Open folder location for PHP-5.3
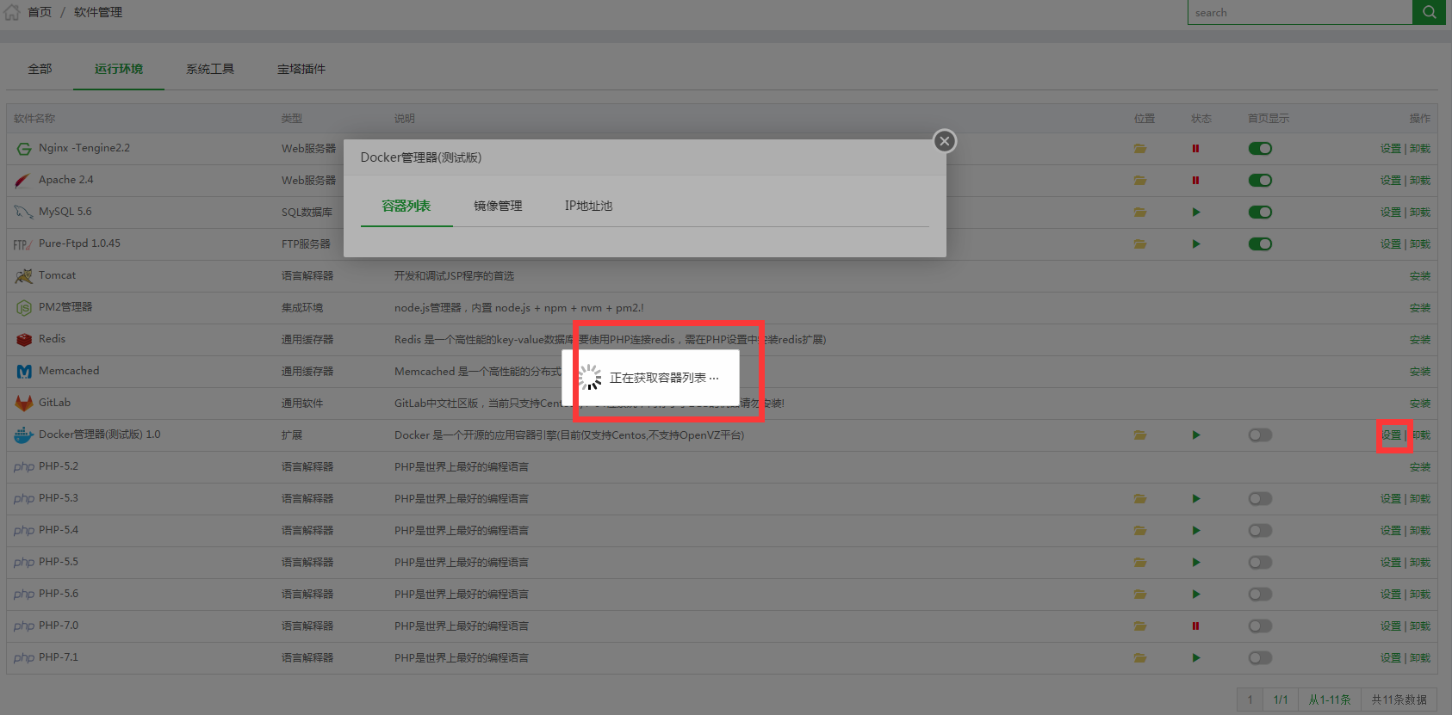Image resolution: width=1452 pixels, height=715 pixels. pos(1140,499)
